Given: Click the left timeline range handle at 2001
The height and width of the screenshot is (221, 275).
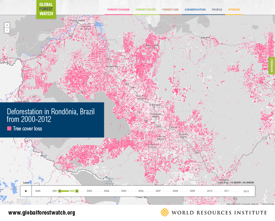Looking at the screenshot, I should pos(60,191).
